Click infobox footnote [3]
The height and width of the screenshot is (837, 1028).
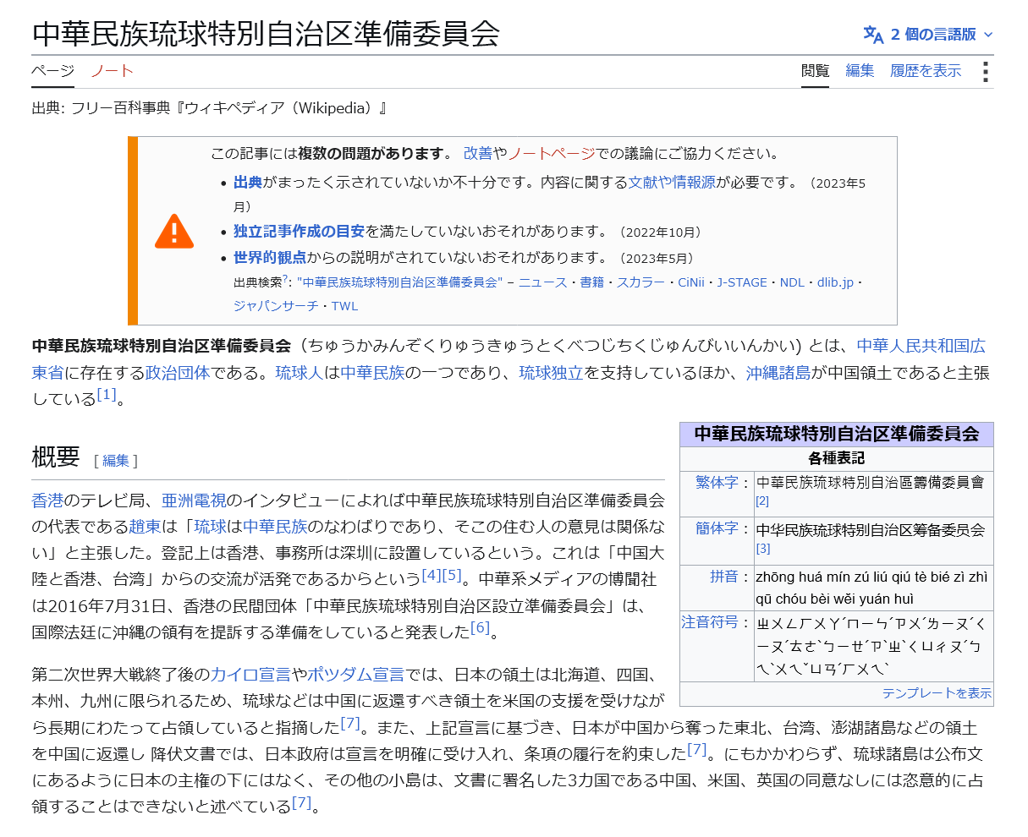762,548
